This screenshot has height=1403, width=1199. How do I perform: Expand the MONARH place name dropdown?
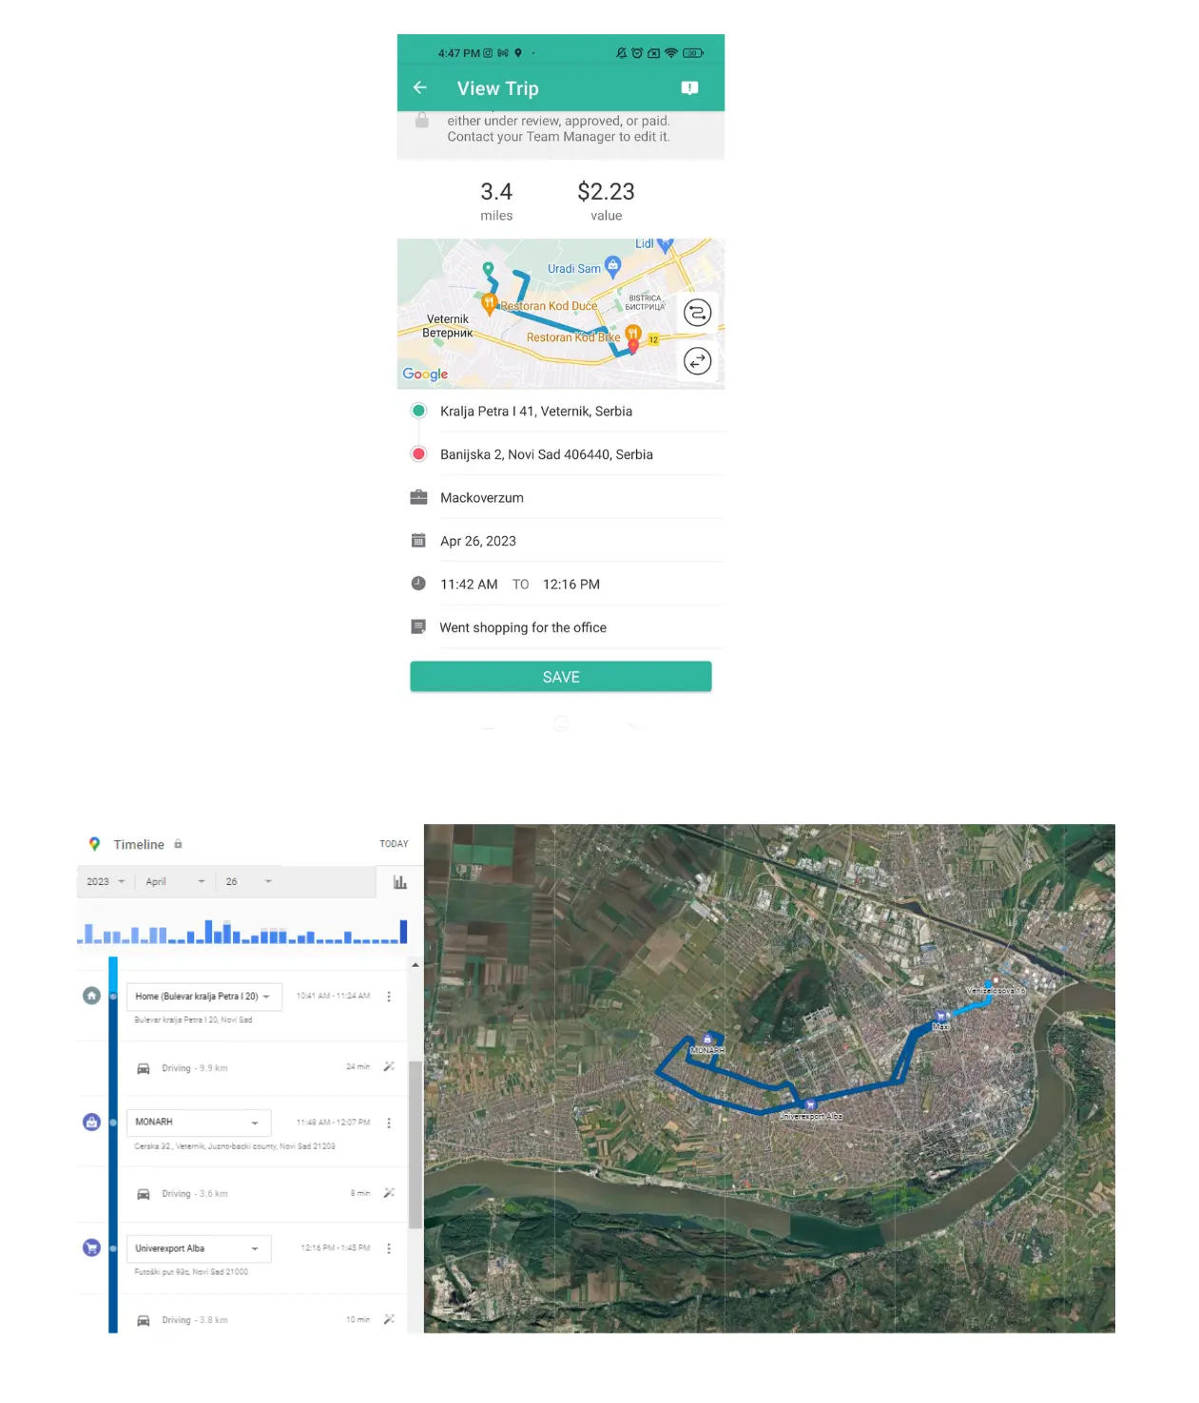254,1123
